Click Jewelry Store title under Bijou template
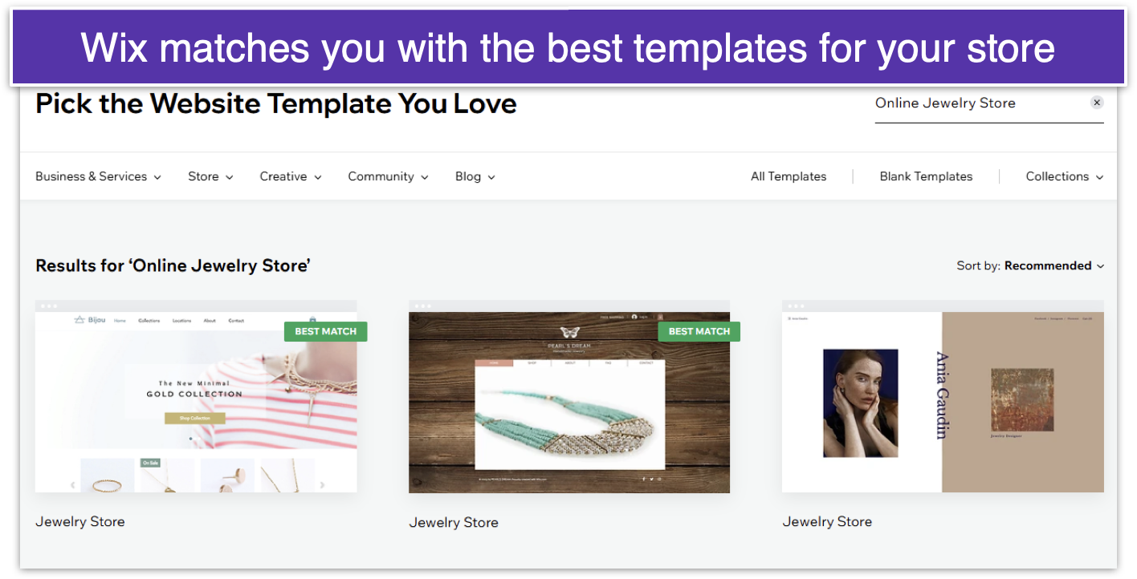 pyautogui.click(x=80, y=521)
